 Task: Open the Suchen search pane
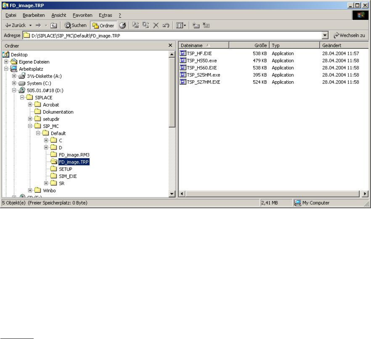pyautogui.click(x=76, y=25)
